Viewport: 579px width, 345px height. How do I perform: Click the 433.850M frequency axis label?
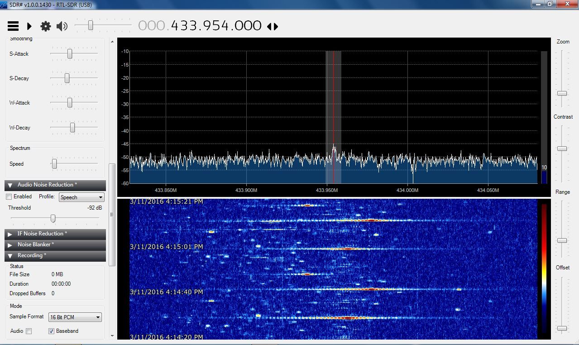(x=166, y=190)
